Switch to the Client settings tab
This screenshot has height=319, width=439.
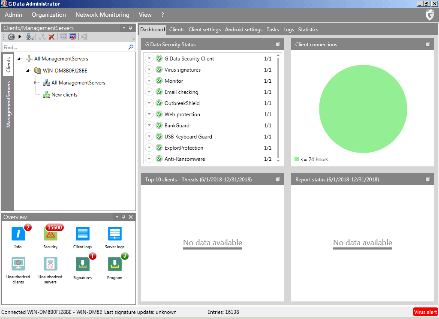tap(204, 30)
